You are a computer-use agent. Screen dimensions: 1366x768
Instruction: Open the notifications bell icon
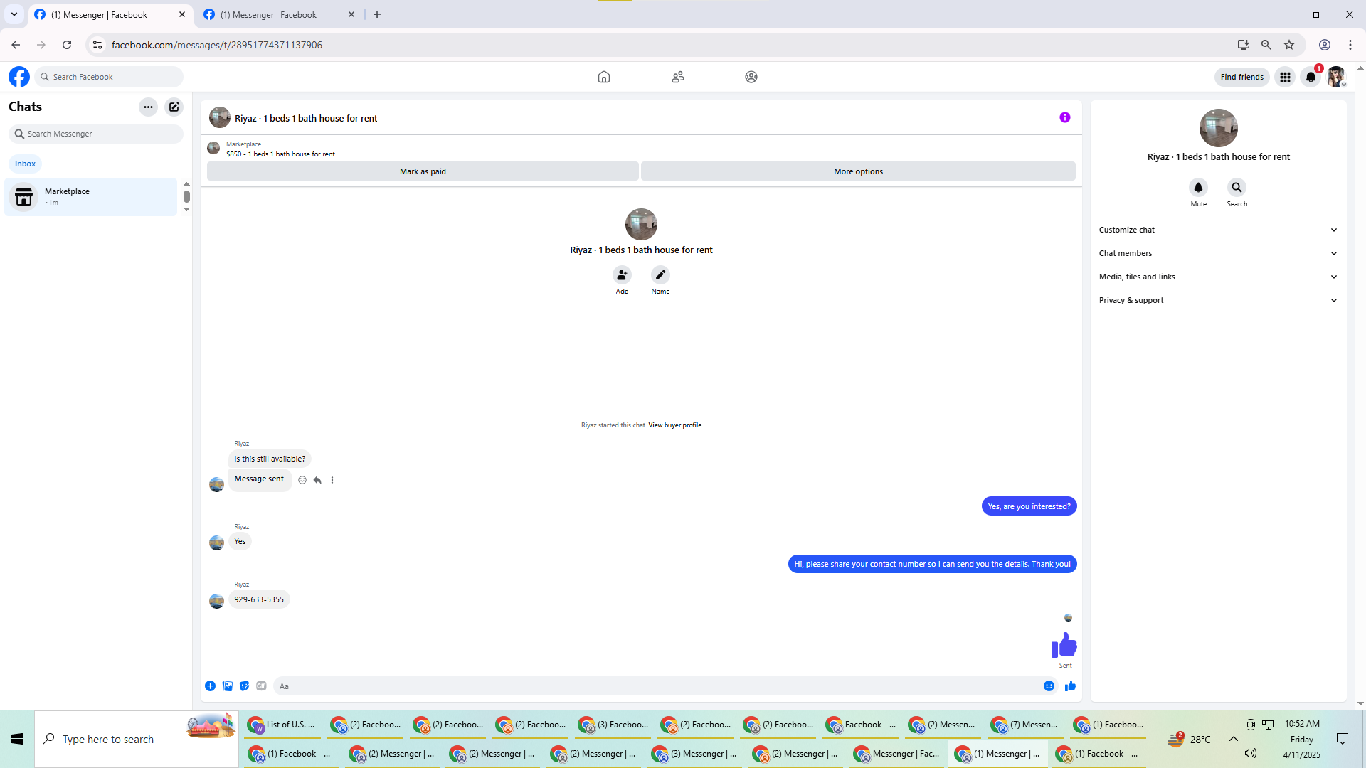tap(1311, 77)
